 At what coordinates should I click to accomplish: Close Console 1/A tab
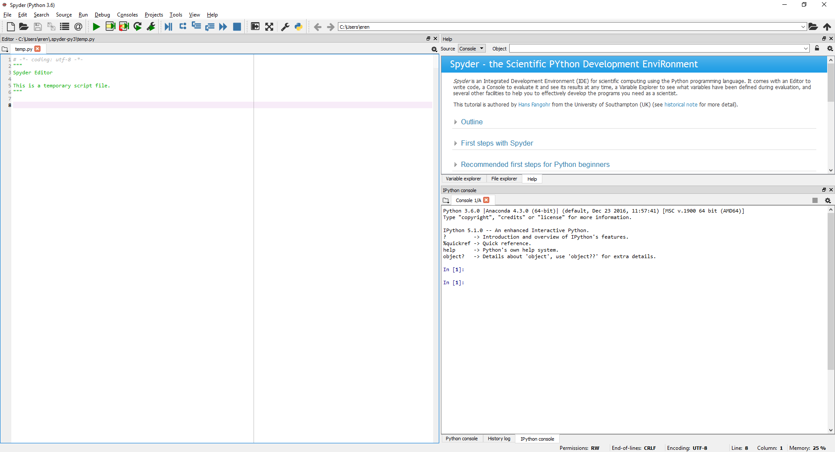click(486, 200)
